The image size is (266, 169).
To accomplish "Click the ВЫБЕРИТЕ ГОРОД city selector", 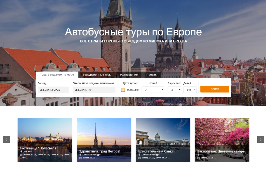I will click(53, 90).
